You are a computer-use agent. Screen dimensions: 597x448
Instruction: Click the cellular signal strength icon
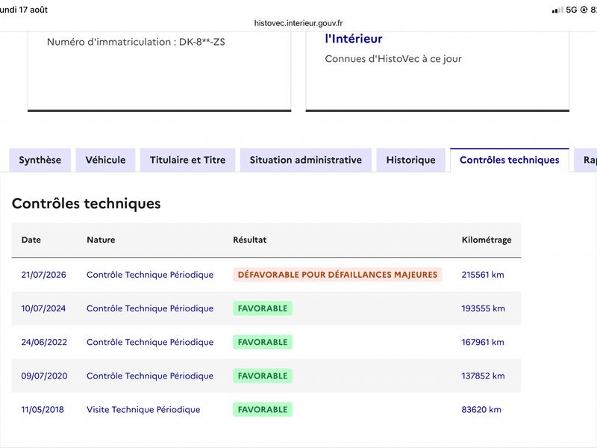(x=557, y=10)
